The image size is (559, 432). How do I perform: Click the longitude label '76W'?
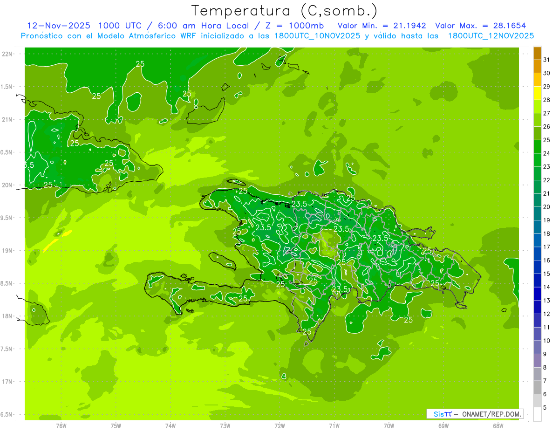click(61, 426)
